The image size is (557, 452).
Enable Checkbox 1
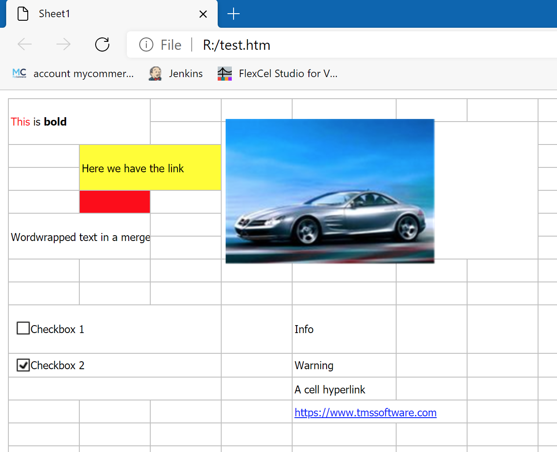[x=23, y=328]
